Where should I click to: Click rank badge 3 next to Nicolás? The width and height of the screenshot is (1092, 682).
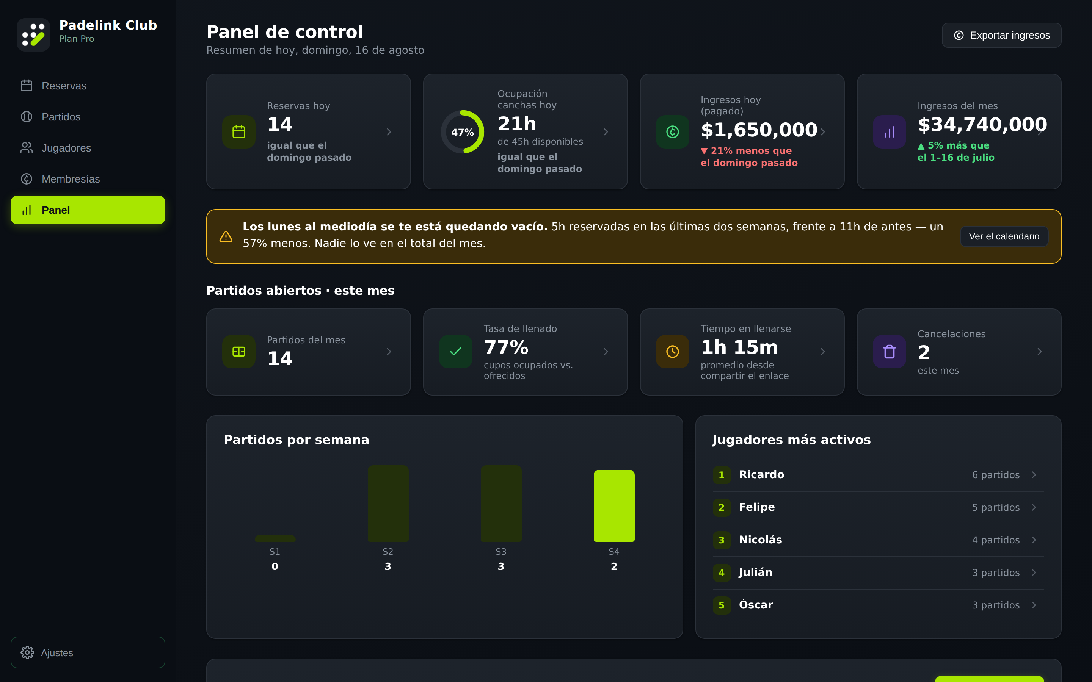click(x=722, y=540)
